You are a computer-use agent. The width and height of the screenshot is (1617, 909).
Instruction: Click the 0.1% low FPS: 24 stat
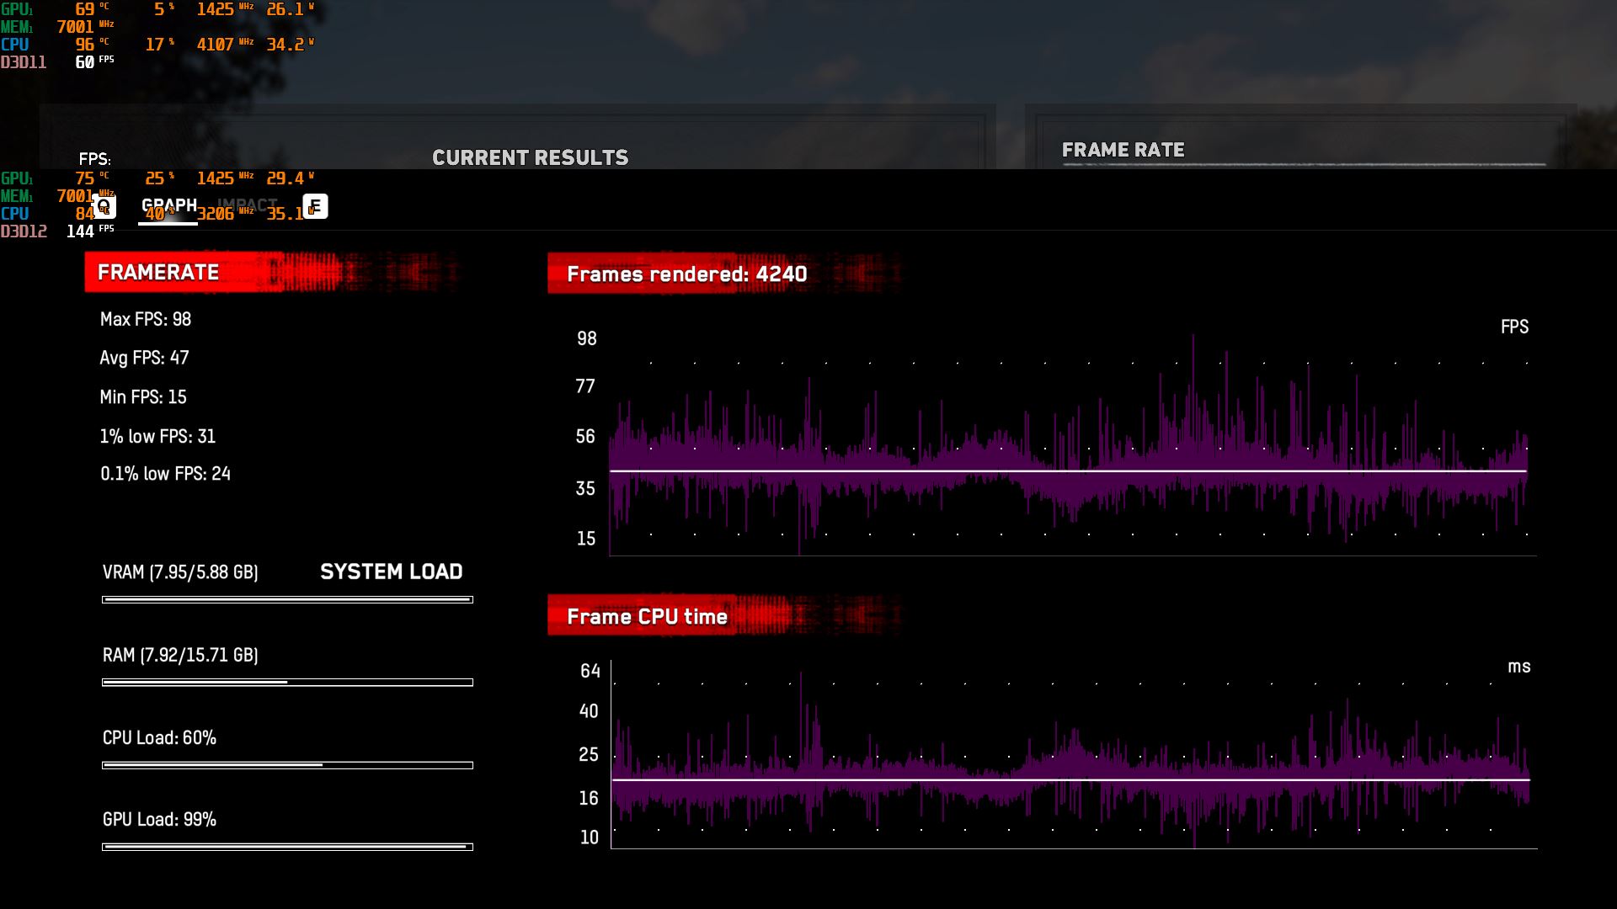click(165, 474)
